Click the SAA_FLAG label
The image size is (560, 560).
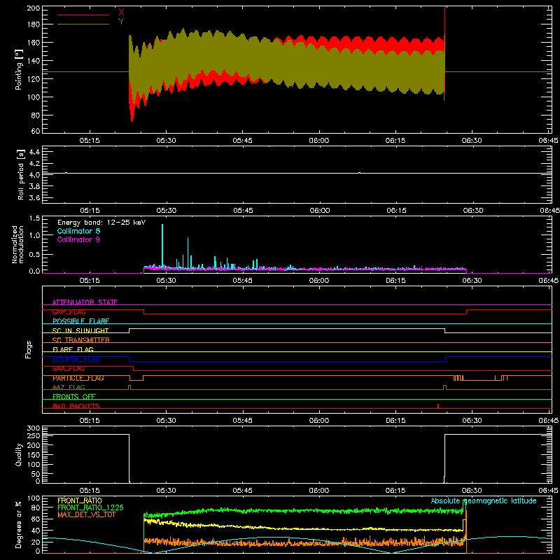pos(69,369)
